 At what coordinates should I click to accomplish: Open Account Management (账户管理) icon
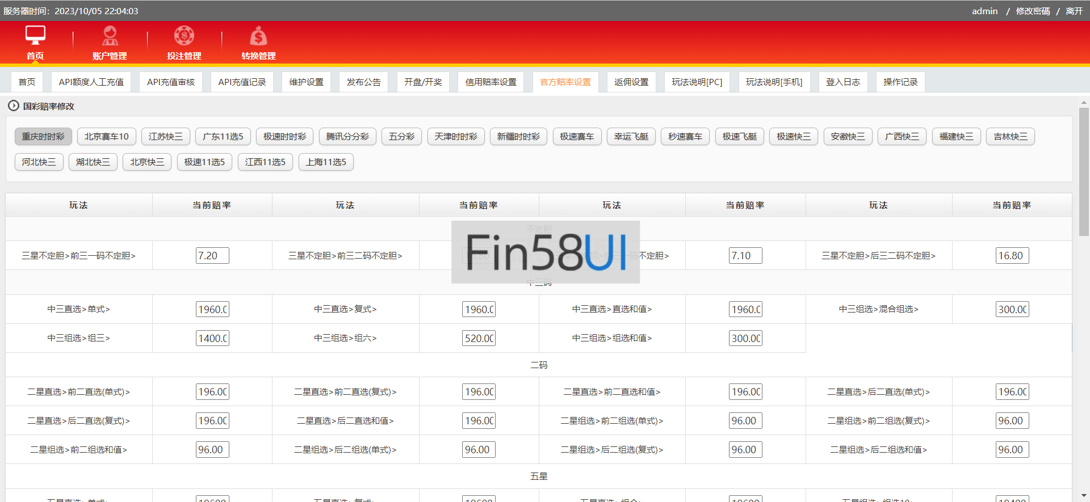coord(110,36)
